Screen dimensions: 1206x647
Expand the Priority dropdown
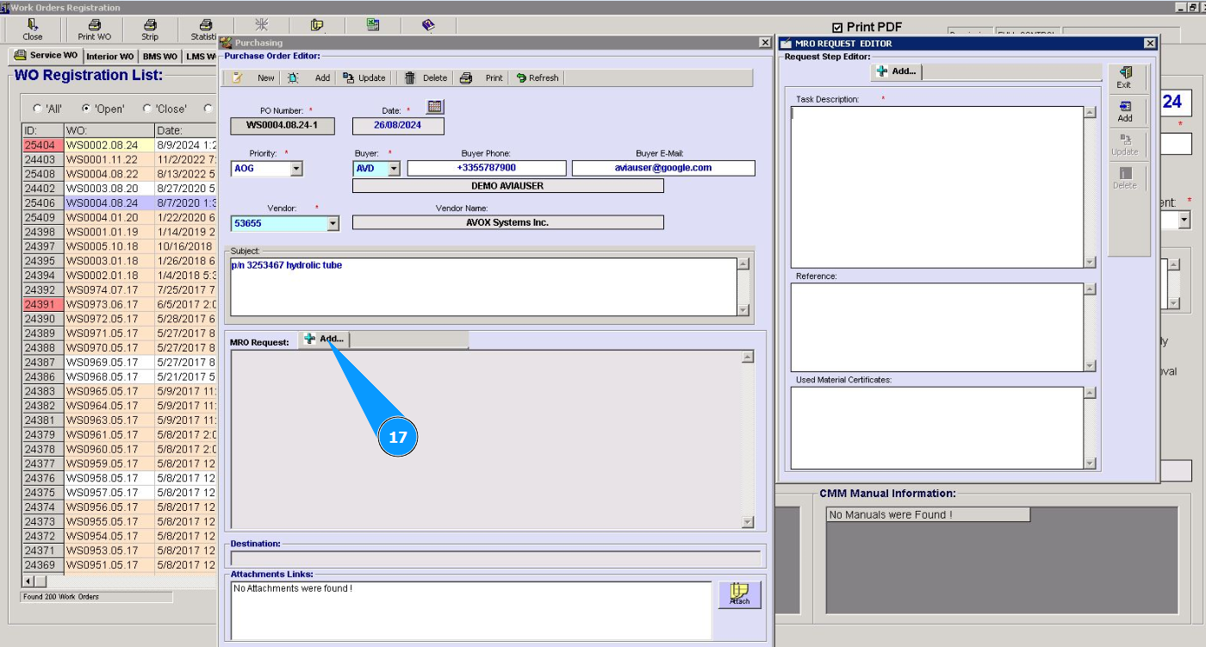296,169
